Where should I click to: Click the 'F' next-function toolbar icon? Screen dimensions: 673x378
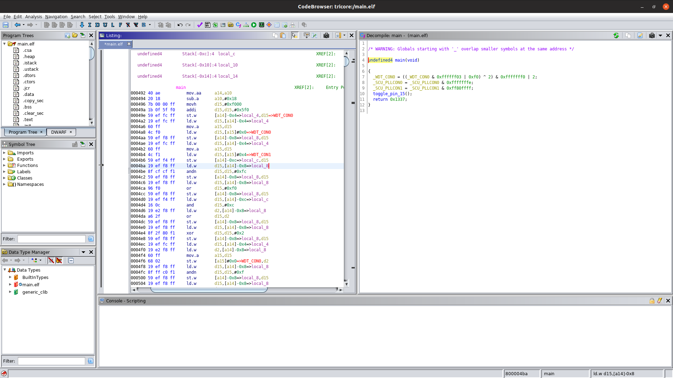pos(121,25)
